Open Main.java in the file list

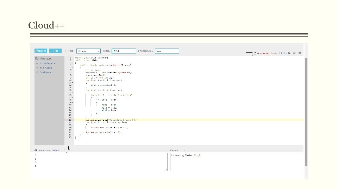(x=46, y=68)
